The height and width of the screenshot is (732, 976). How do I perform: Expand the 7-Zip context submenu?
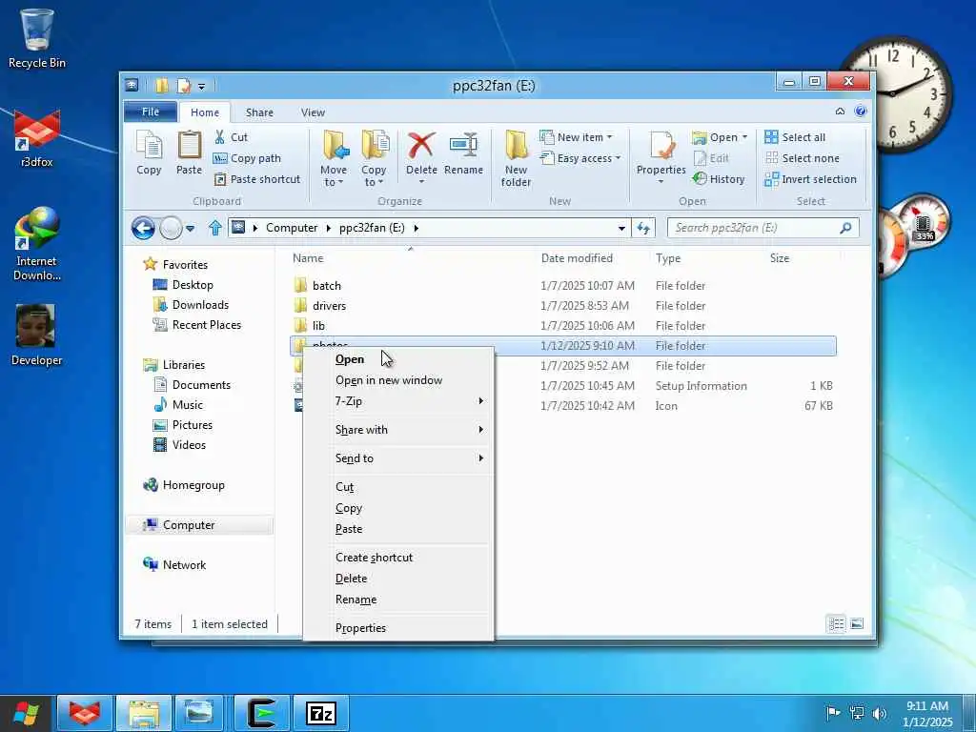coord(409,401)
